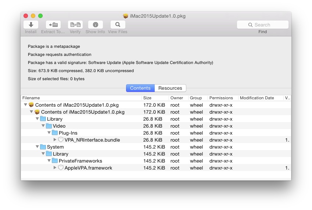Click the 145.2 KiB size of AppleVPA.framework
The width and height of the screenshot is (312, 210).
pyautogui.click(x=154, y=168)
